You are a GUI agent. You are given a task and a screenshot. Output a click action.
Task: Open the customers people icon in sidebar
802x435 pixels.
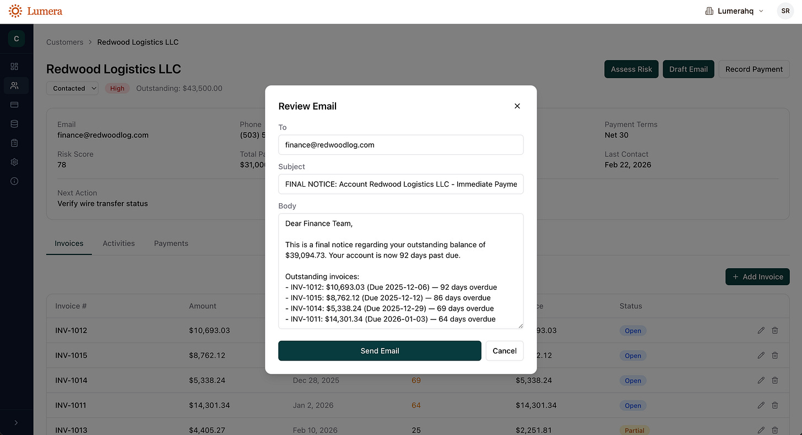[14, 85]
